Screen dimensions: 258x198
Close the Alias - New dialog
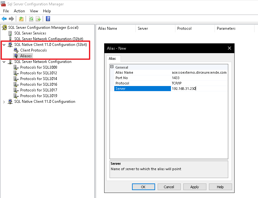[x=230, y=48]
